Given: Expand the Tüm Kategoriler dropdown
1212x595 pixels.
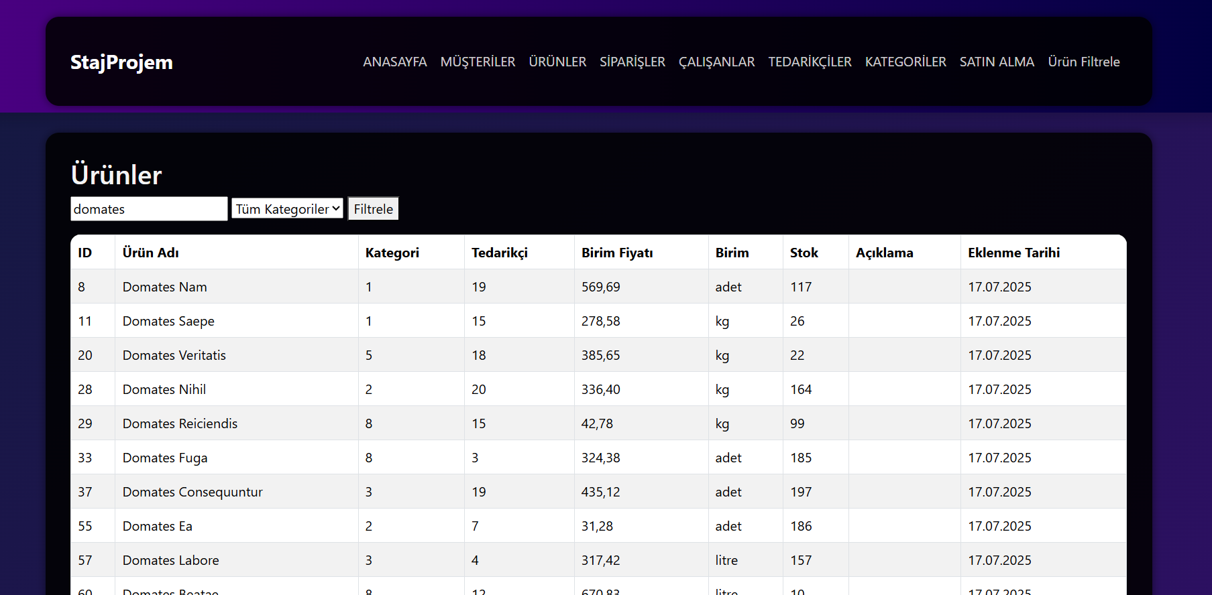Looking at the screenshot, I should point(287,209).
